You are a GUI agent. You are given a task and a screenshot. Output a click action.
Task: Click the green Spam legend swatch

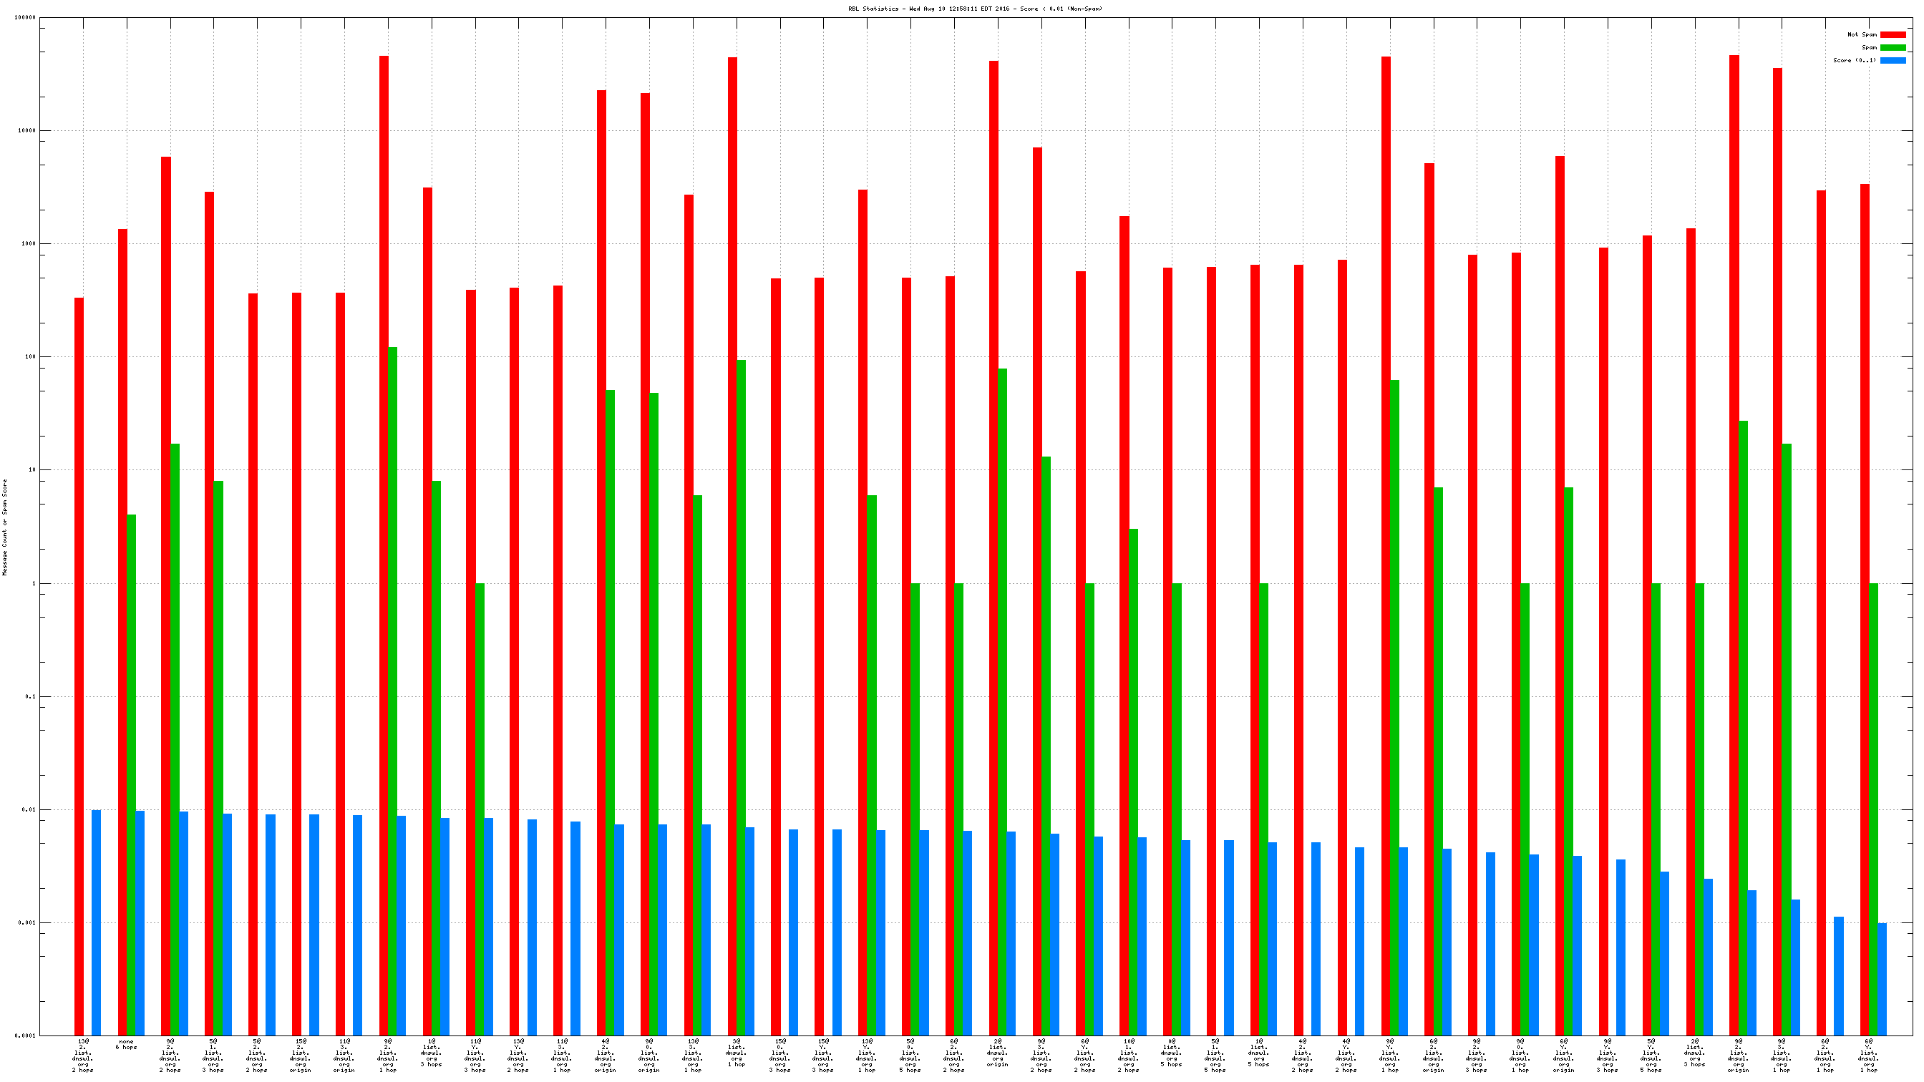pyautogui.click(x=1892, y=47)
